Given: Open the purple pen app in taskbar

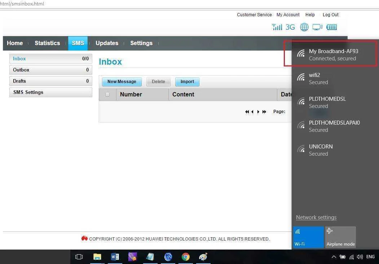Looking at the screenshot, I should click(132, 257).
